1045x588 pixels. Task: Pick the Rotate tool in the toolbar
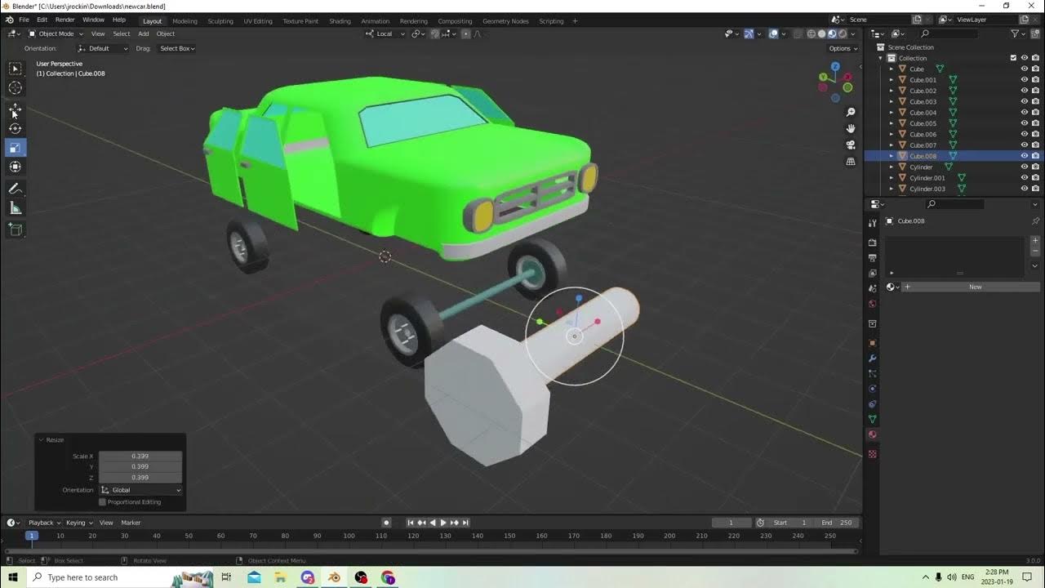click(x=16, y=128)
